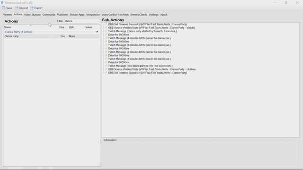The width and height of the screenshot is (303, 170).
Task: Select '4 minutes left' Twitch Message sub-action
Action: (x=139, y=38)
